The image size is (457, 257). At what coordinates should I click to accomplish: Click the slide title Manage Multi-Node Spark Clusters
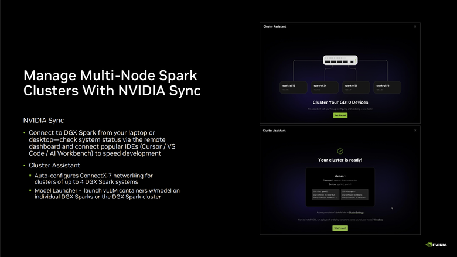click(112, 83)
